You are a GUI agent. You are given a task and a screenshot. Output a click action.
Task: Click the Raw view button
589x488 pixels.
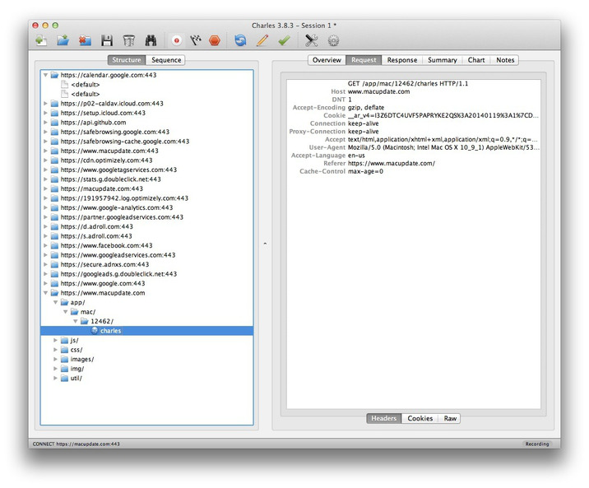450,418
